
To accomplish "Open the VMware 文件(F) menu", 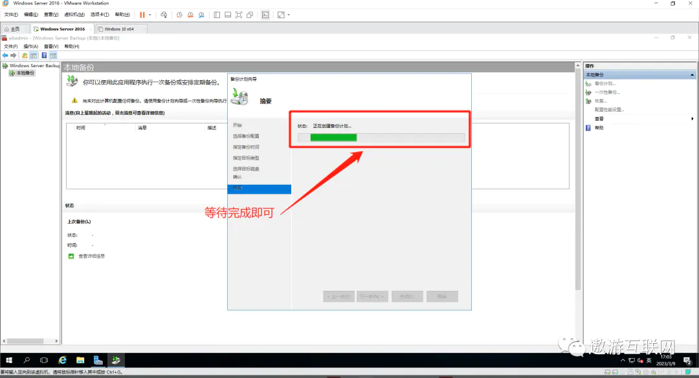I will 11,15.
